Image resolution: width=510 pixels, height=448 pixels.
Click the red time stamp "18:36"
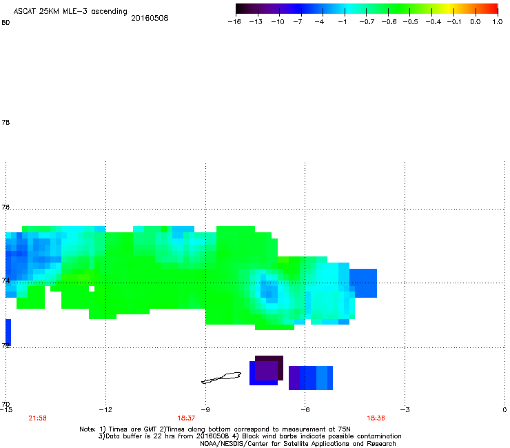(x=376, y=418)
